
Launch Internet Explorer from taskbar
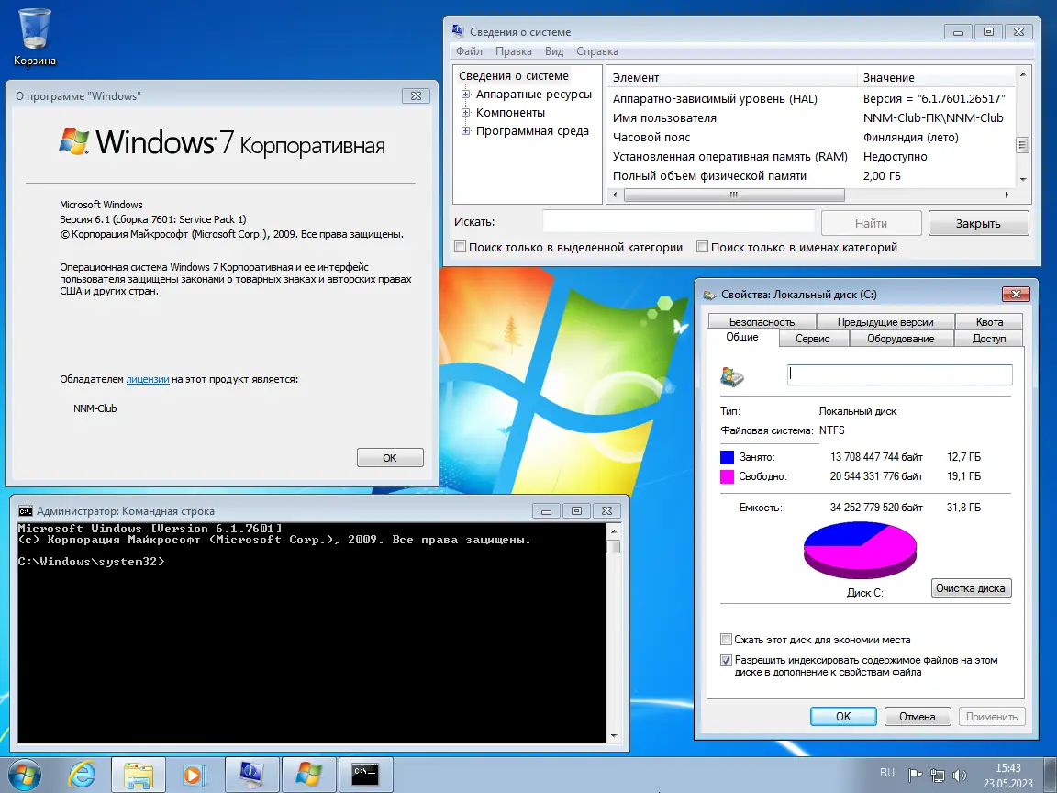coord(82,775)
